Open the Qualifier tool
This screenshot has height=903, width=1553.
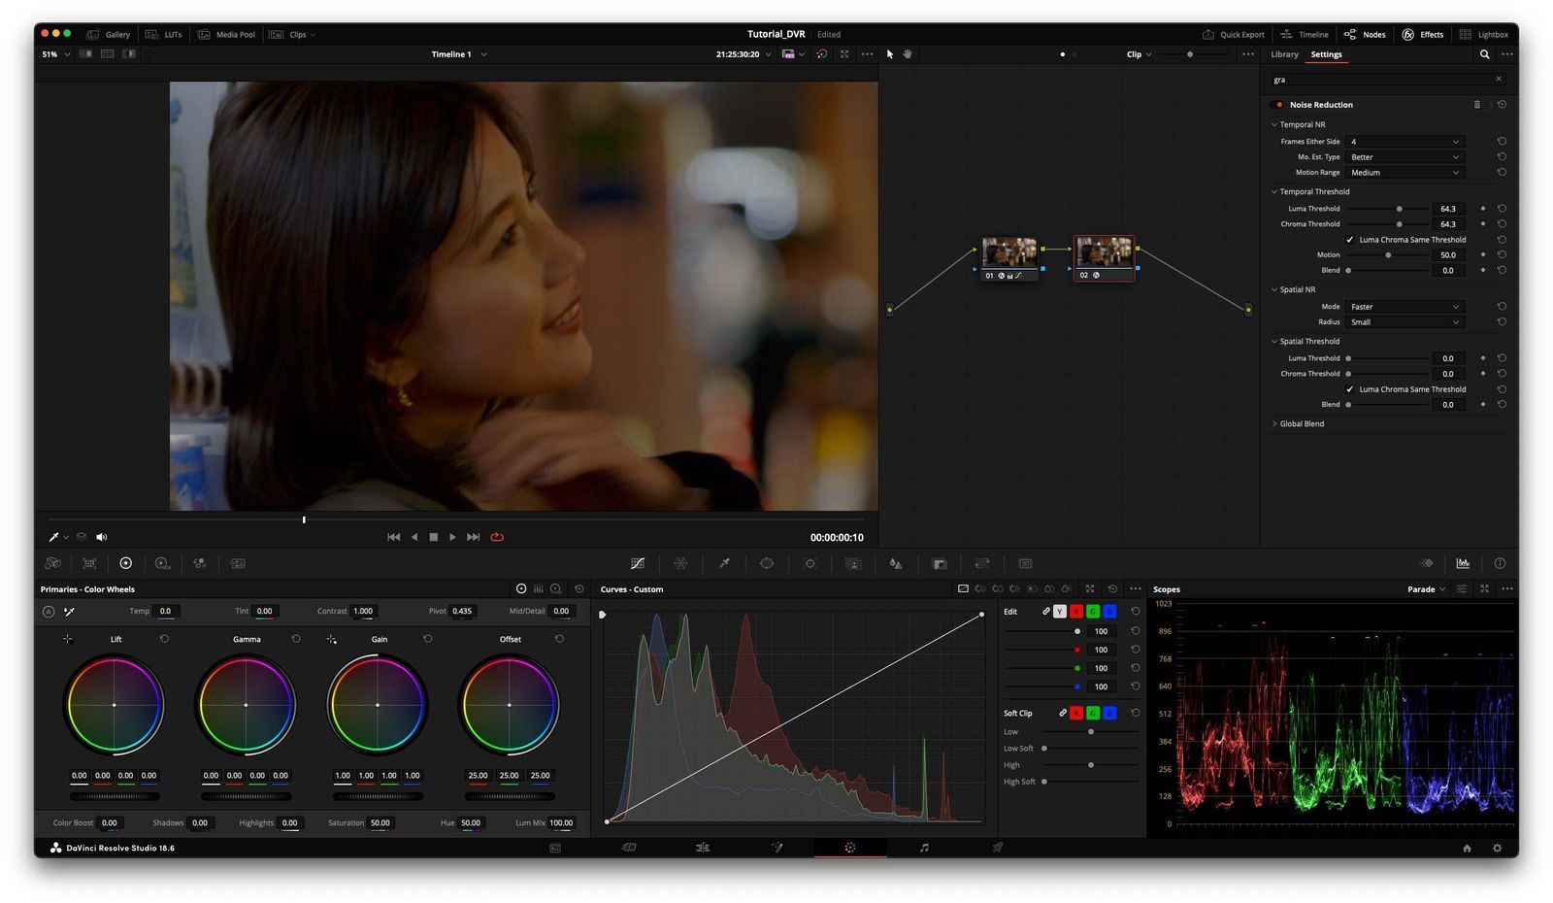coord(723,563)
